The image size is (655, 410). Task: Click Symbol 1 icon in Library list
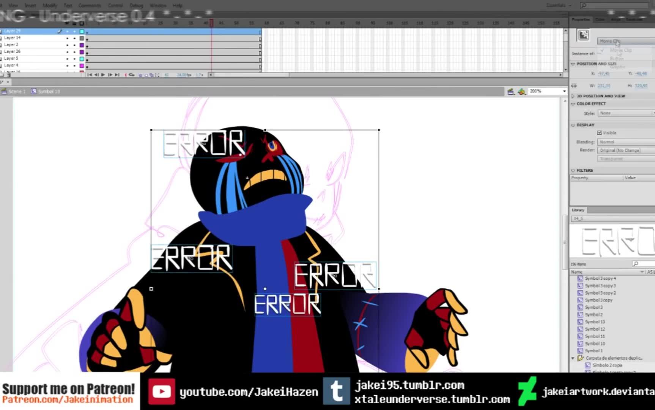(x=580, y=351)
